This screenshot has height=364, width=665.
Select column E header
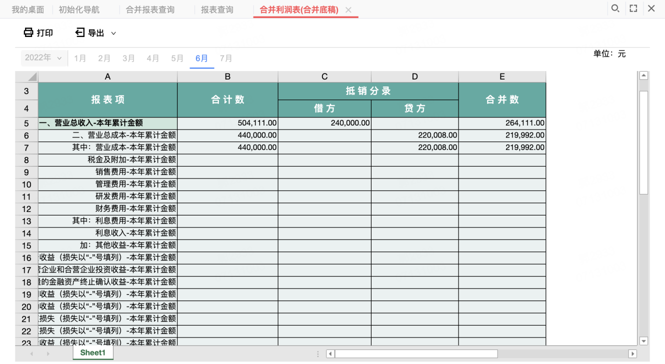coord(502,76)
